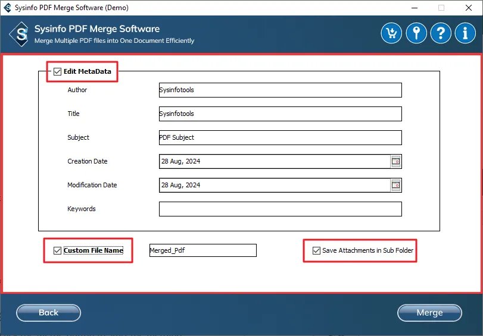Toggle the Edit MetaData checkbox
Screen dimensions: 483x336
(57, 71)
